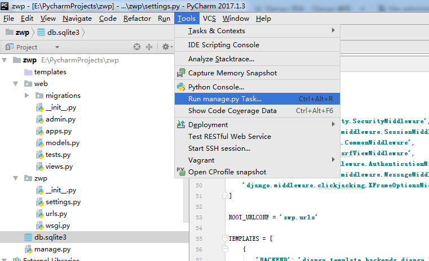Screen dimensions: 429x261
Task: Click the Capture Memory Snapshot icon
Action: tap(181, 73)
